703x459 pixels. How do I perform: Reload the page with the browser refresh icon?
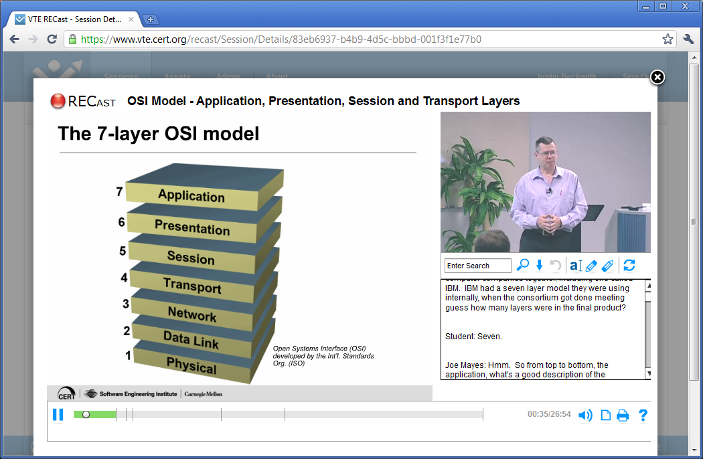click(52, 39)
